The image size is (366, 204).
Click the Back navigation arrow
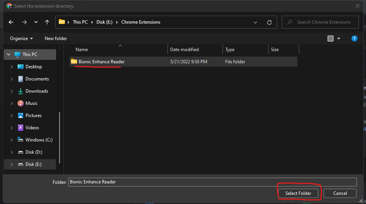(x=11, y=22)
